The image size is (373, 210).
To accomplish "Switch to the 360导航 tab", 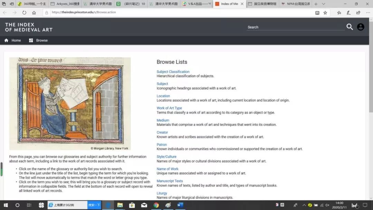I will pos(32,4).
